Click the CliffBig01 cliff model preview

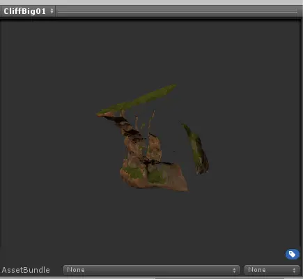[x=152, y=138]
